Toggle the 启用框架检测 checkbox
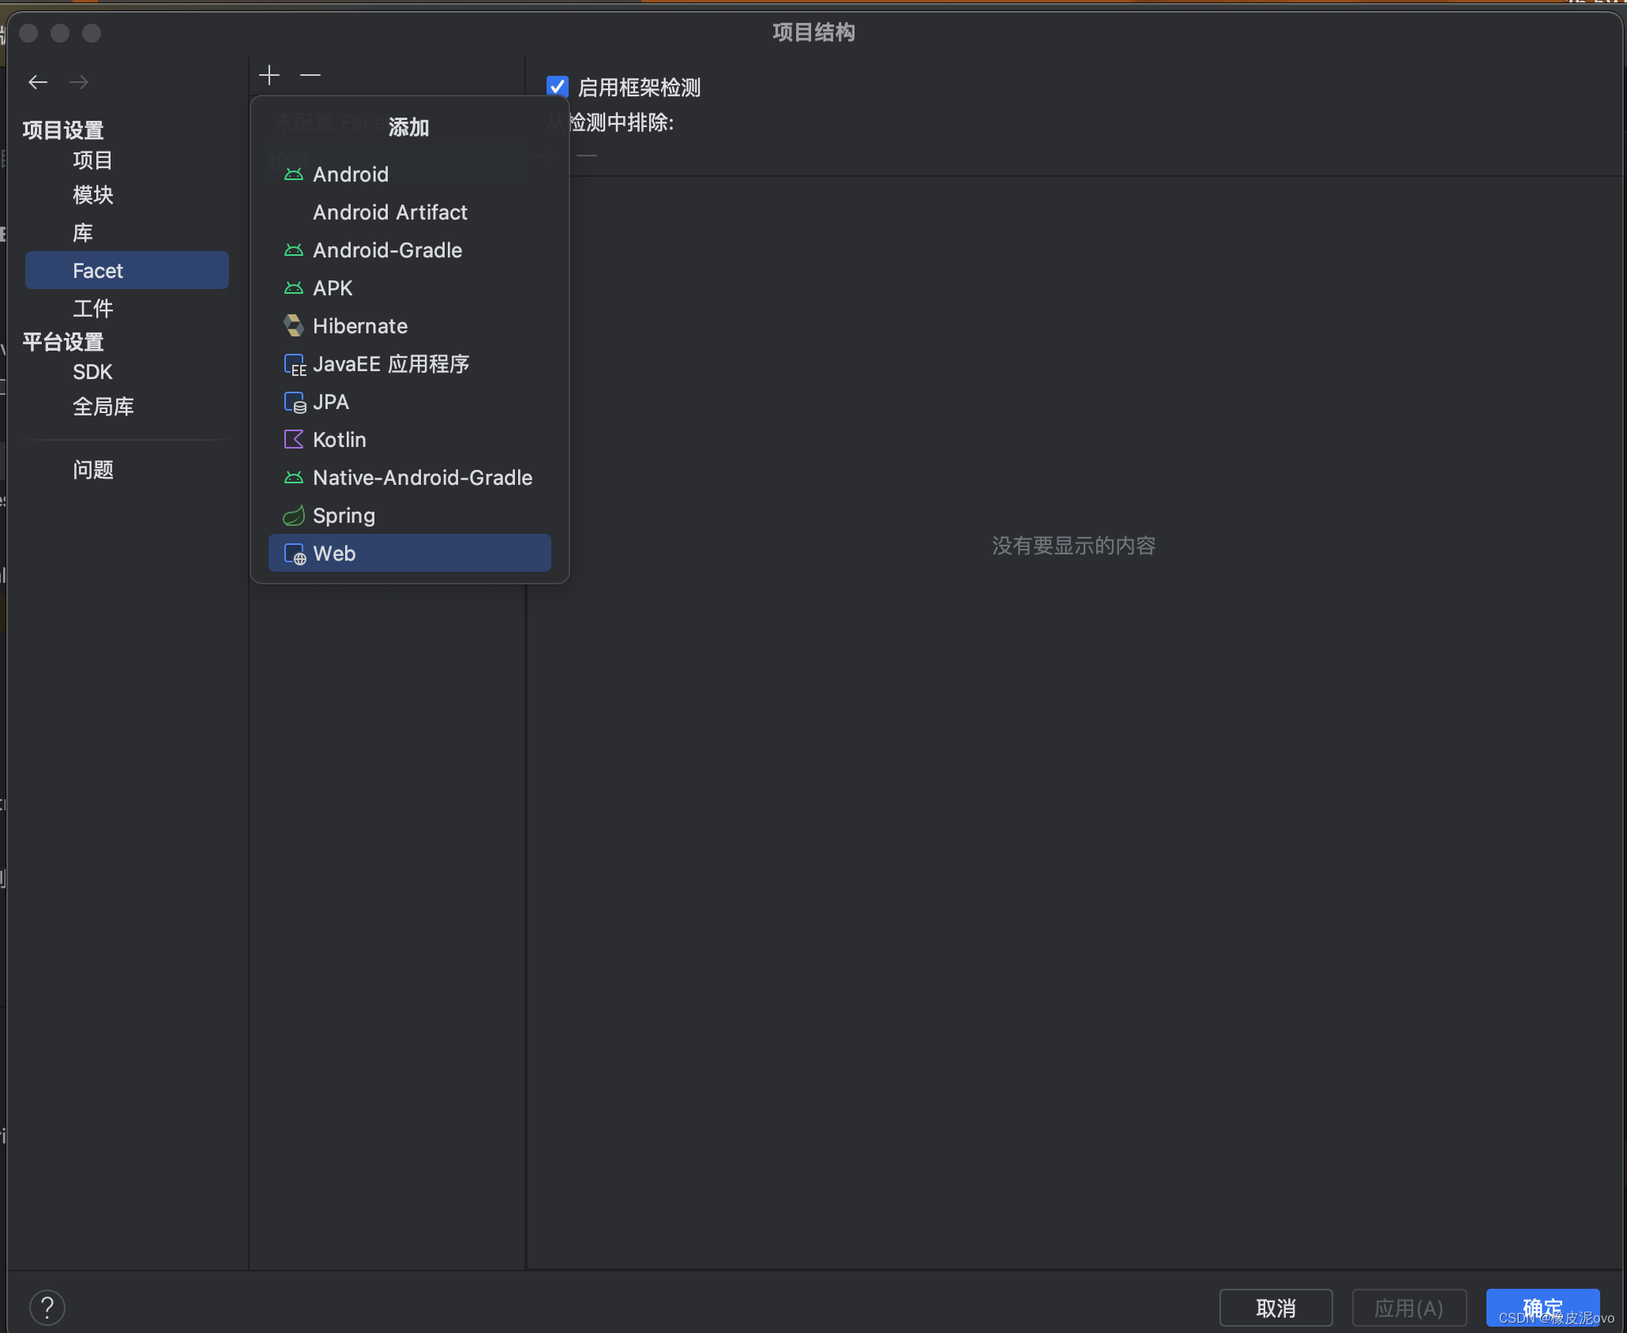Viewport: 1627px width, 1333px height. pyautogui.click(x=558, y=86)
